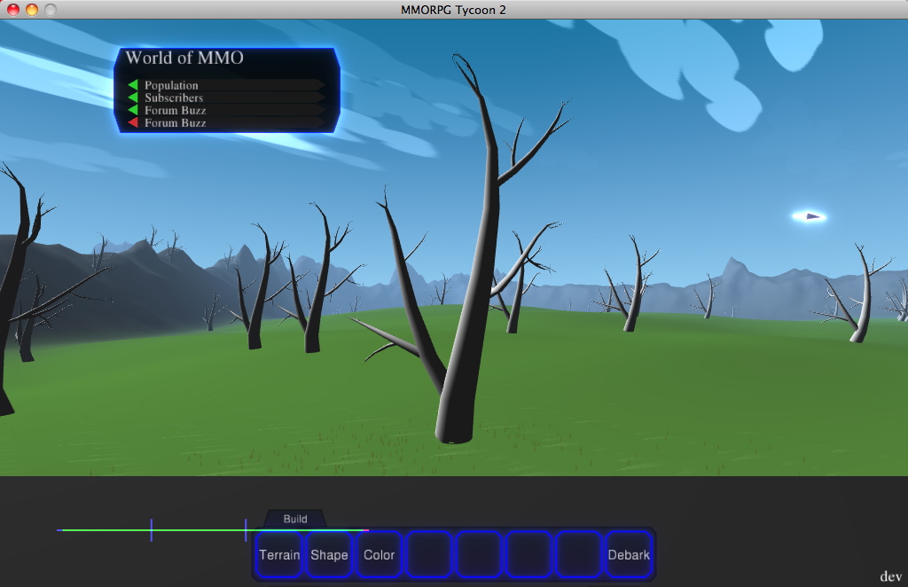Image resolution: width=908 pixels, height=587 pixels.
Task: Activate the Debark button
Action: pos(629,554)
